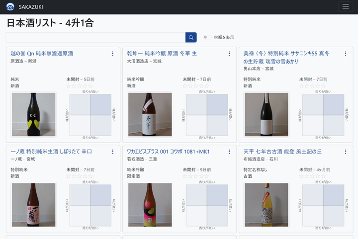Click the 日本酒リスト - 4升1合 heading
Viewport: 358px width, 239px height.
50,23
